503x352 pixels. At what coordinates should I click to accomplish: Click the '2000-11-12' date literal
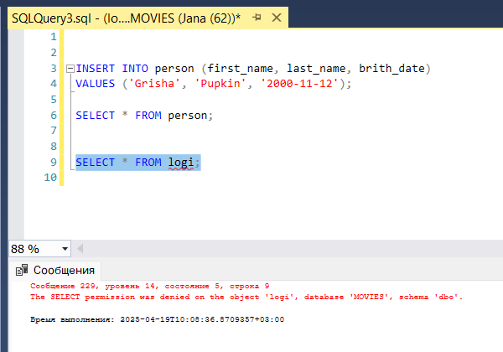click(299, 84)
